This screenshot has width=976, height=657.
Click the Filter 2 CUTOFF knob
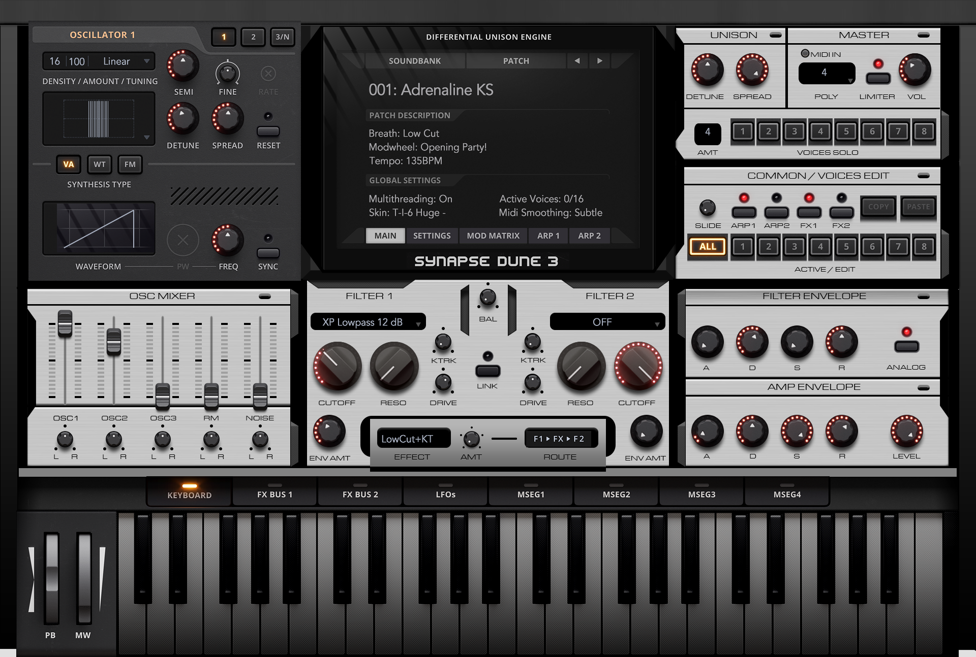(x=638, y=367)
